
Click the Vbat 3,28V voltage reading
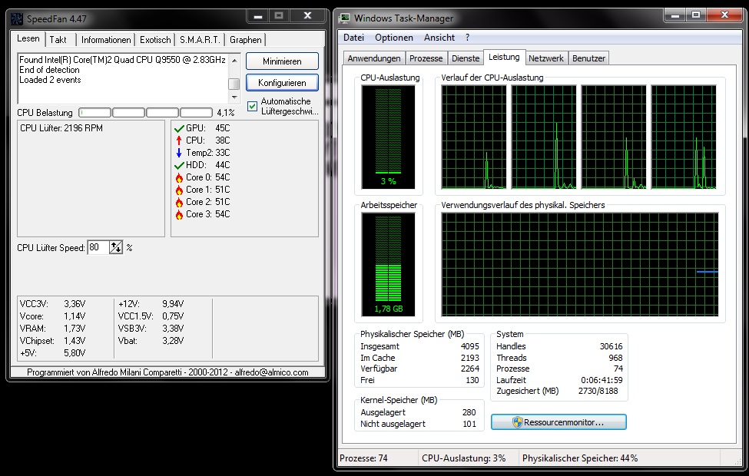pos(151,340)
